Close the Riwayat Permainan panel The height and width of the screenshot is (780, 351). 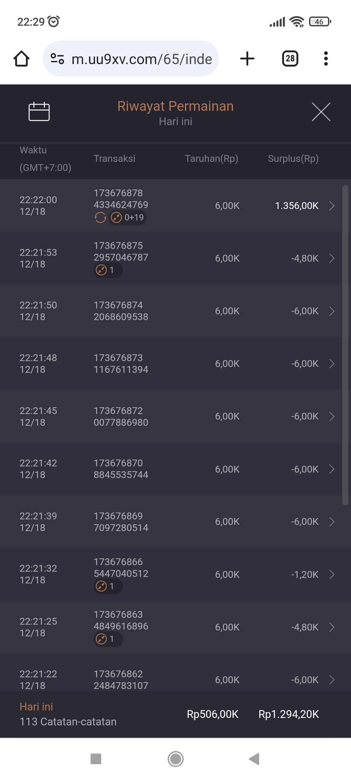[x=321, y=112]
